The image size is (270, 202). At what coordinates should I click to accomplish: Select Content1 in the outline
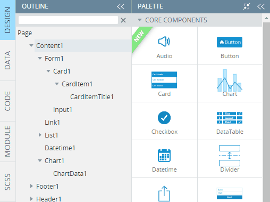click(49, 46)
